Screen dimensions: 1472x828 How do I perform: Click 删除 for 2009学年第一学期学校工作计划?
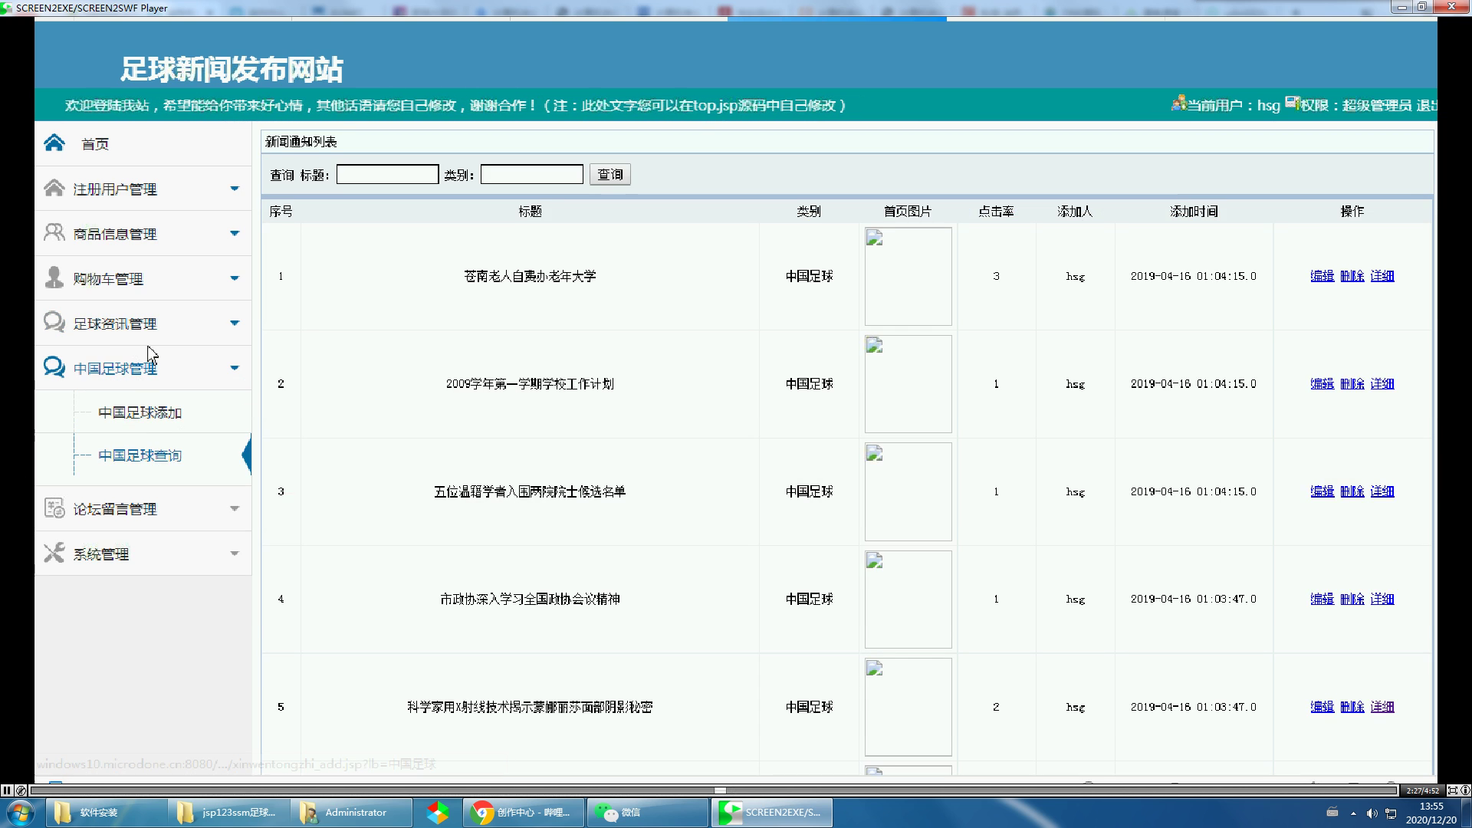pyautogui.click(x=1352, y=383)
